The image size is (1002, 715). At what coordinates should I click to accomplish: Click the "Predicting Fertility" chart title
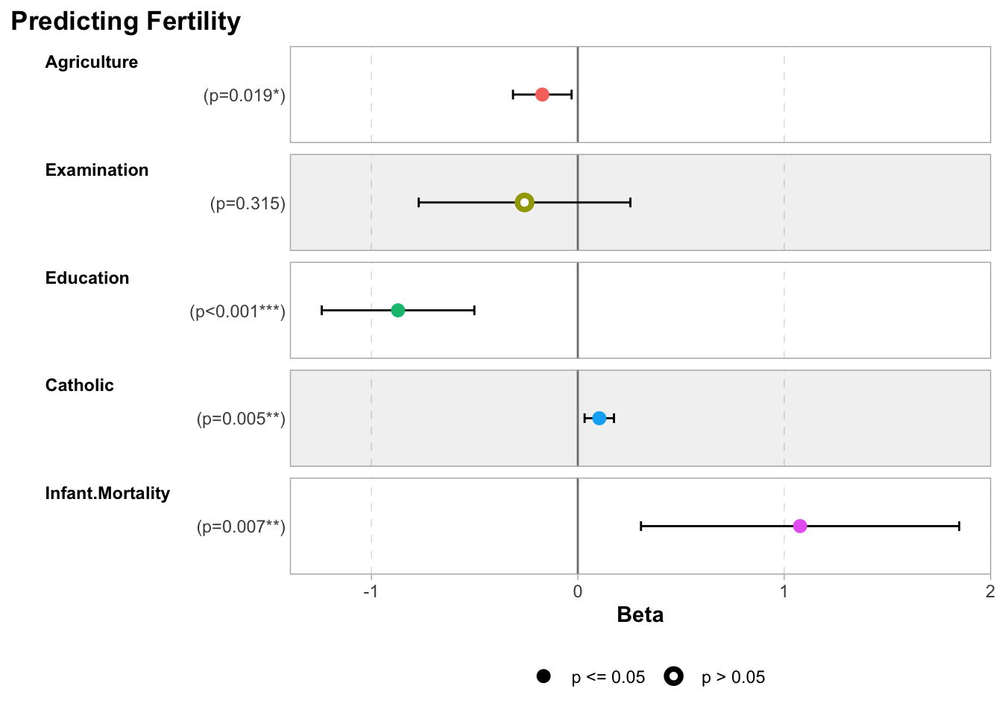pos(126,22)
